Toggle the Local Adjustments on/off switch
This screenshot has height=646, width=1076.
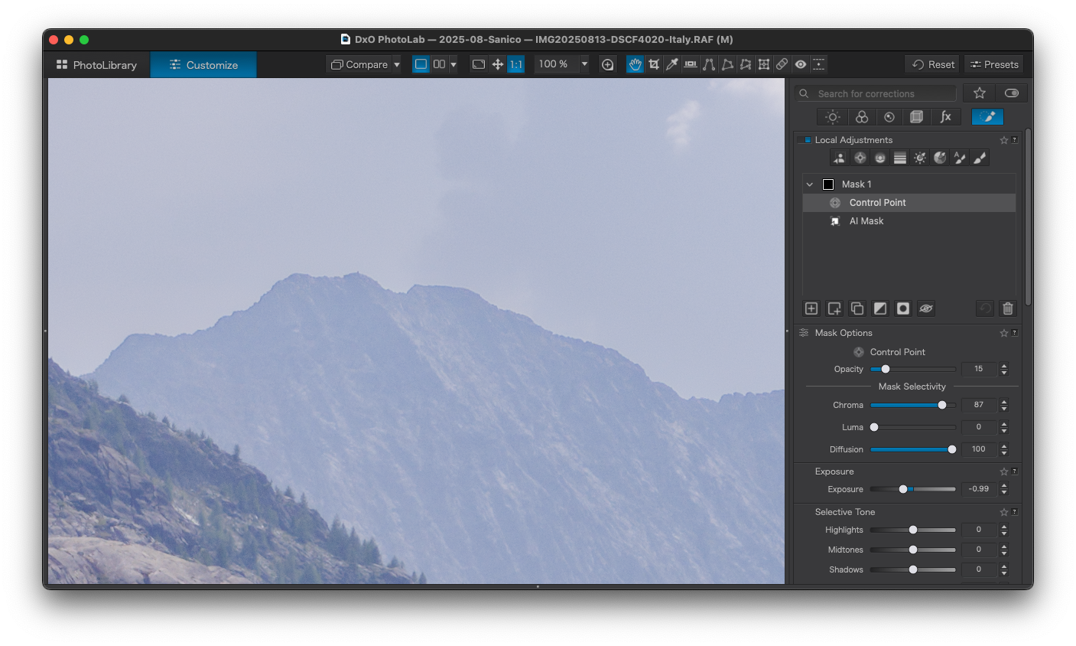coord(805,140)
